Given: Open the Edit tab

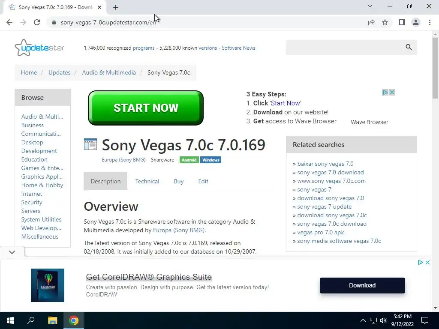Looking at the screenshot, I should coord(203,181).
